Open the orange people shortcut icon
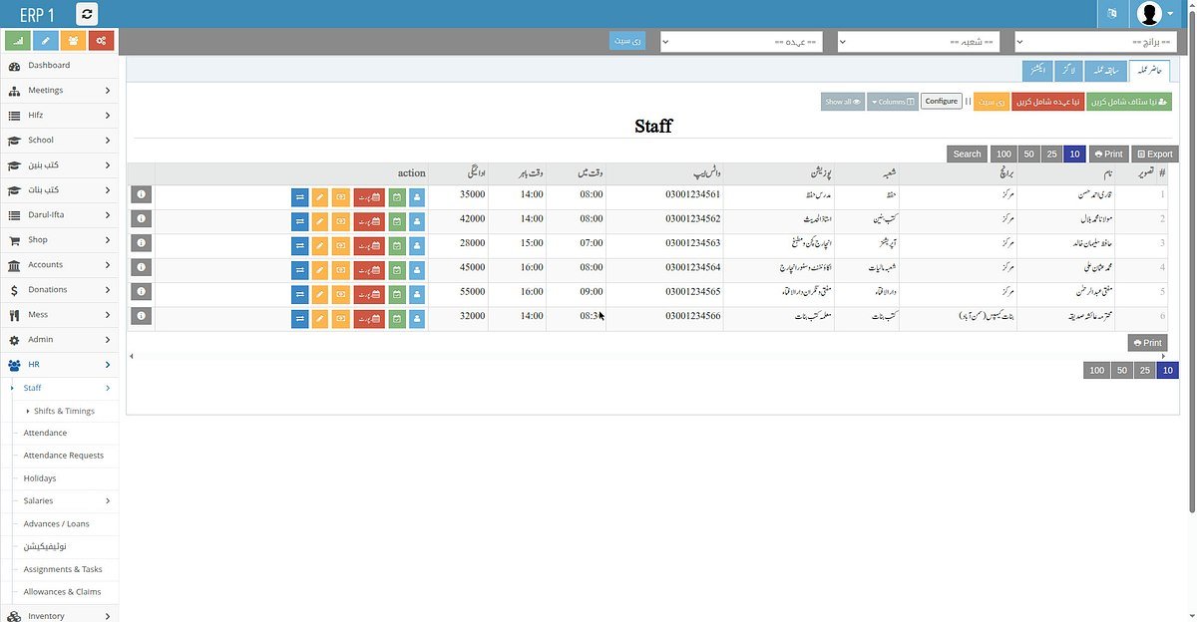This screenshot has width=1197, height=623. click(74, 41)
